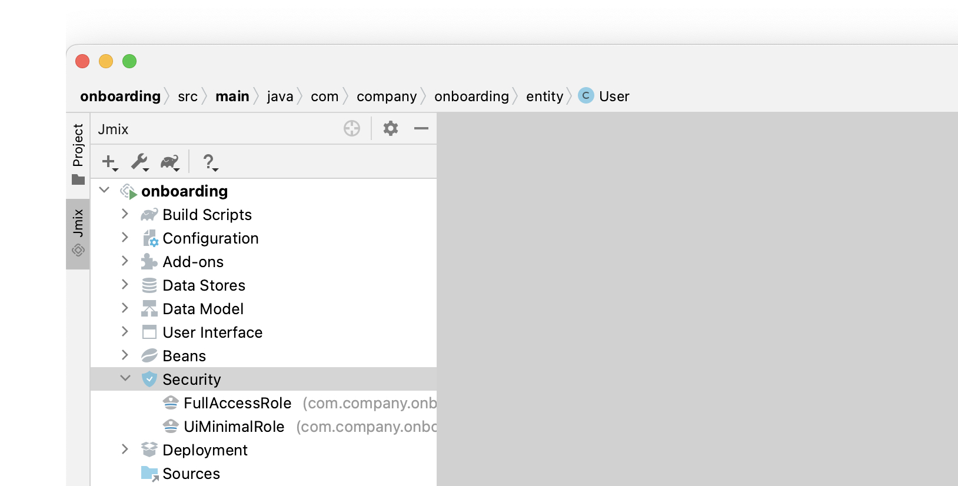Click entity in the breadcrumb bar
The width and height of the screenshot is (958, 486).
(x=545, y=96)
